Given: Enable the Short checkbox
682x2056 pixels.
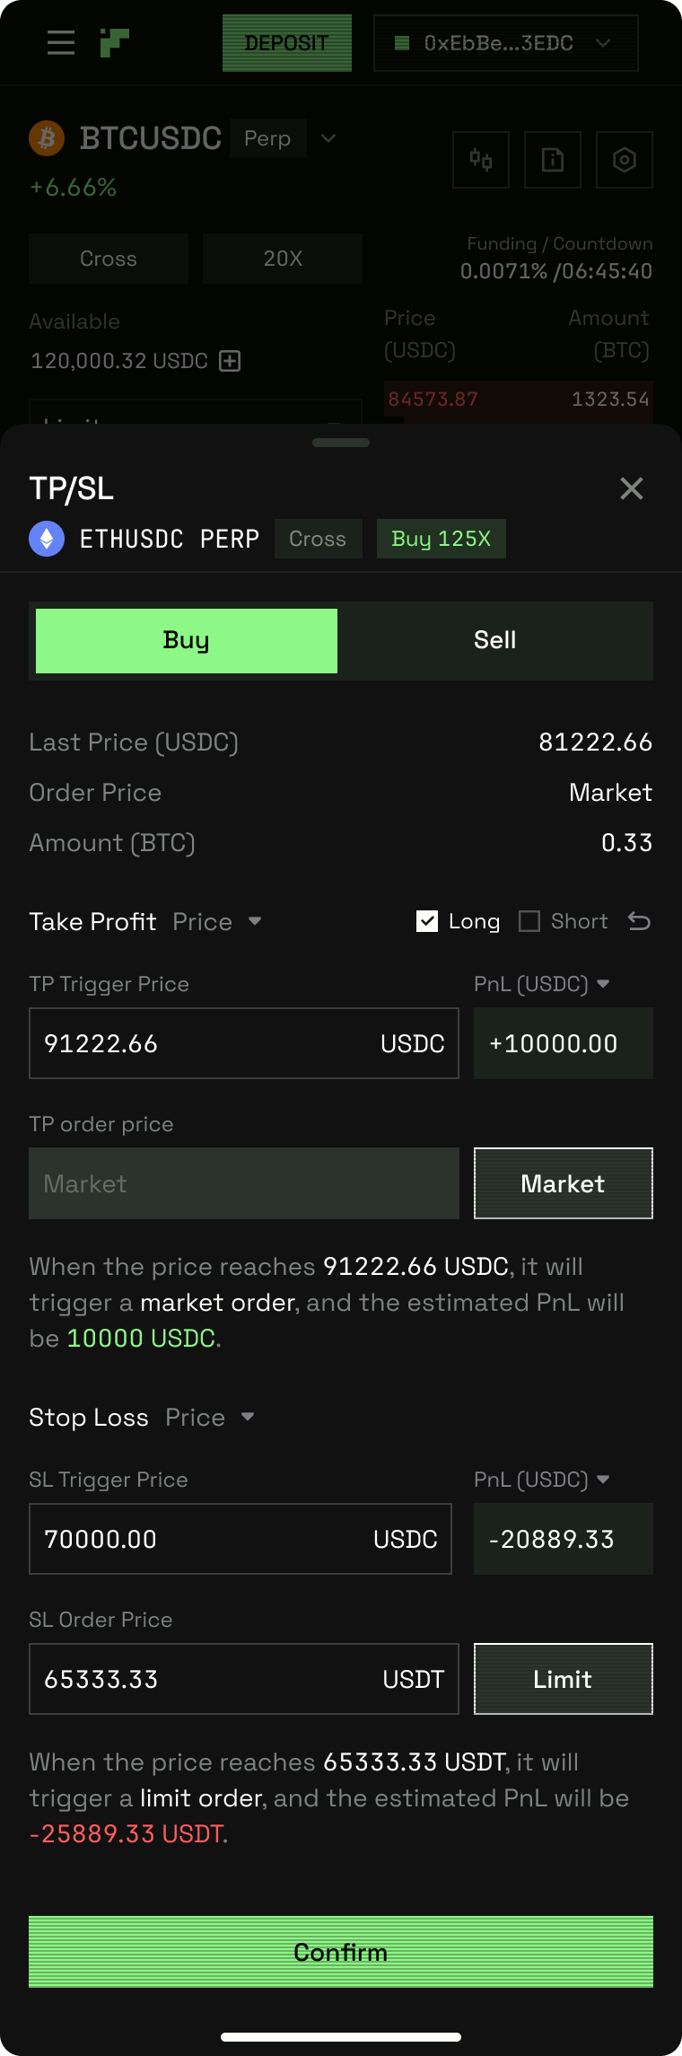Looking at the screenshot, I should pos(529,921).
